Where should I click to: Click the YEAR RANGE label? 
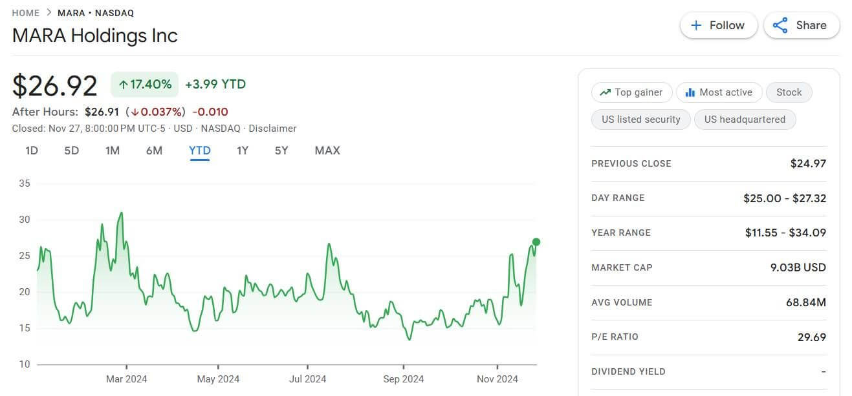tap(621, 233)
